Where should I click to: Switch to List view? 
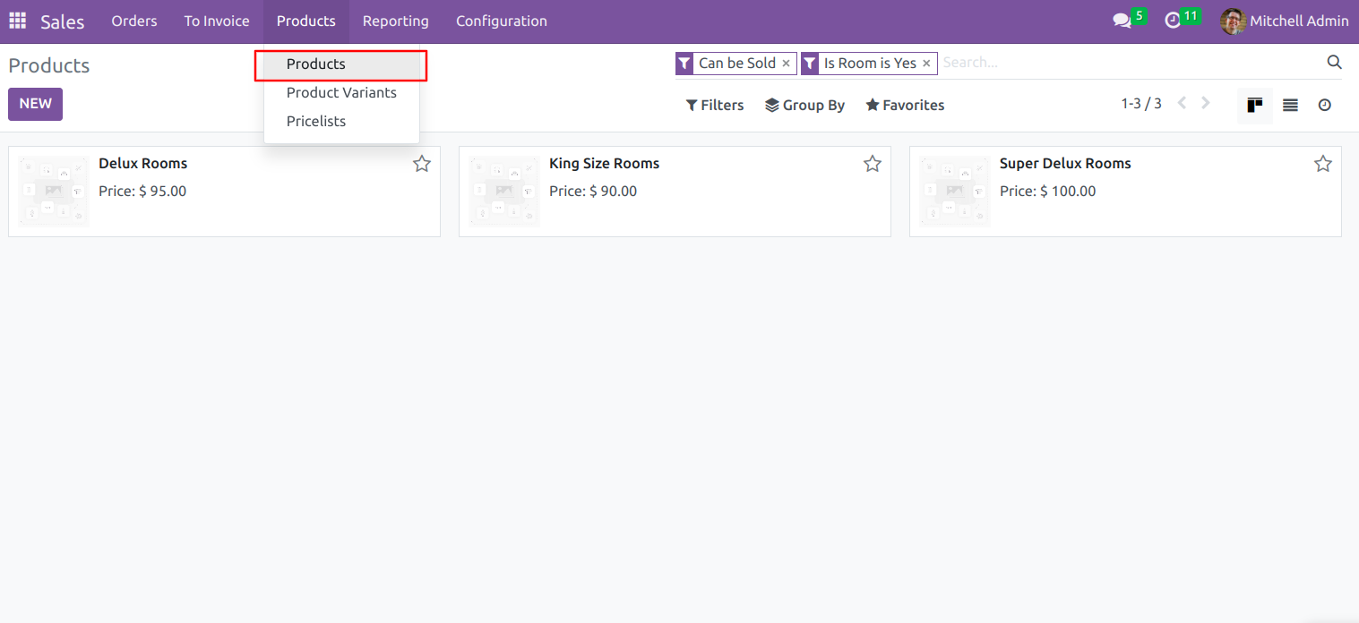point(1290,105)
